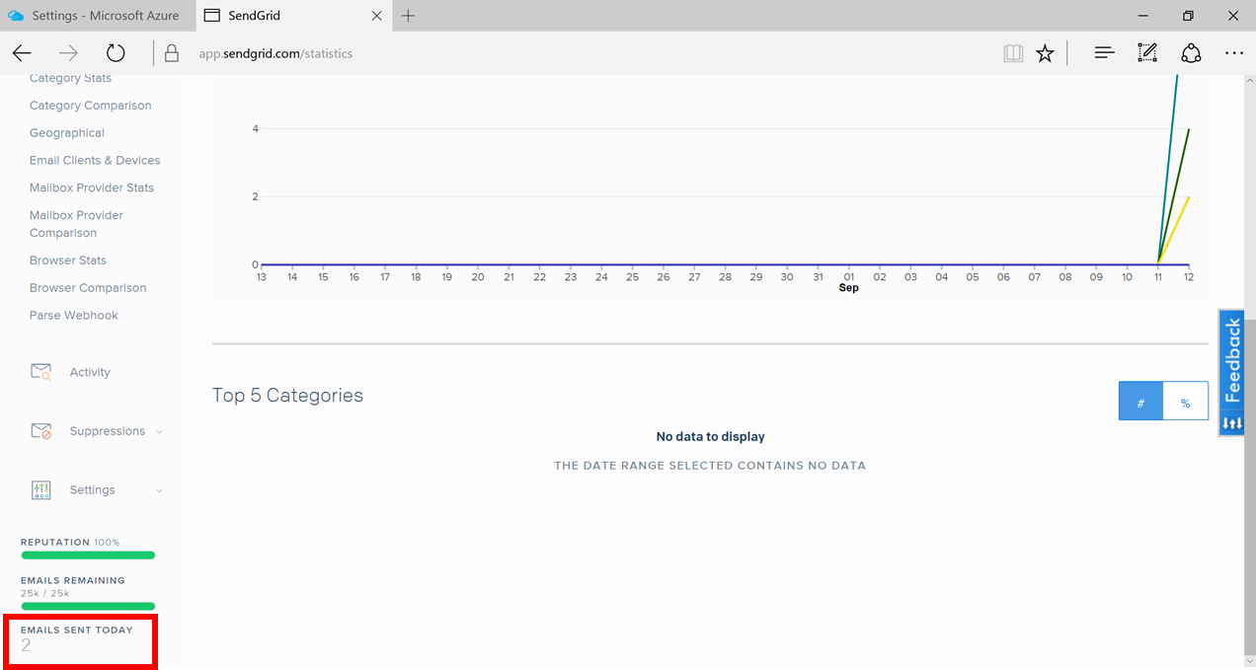Click "THE DATE RANGE SELECTED CONTAINS NO DATA"
Viewport: 1256px width, 670px height.
pyautogui.click(x=710, y=466)
